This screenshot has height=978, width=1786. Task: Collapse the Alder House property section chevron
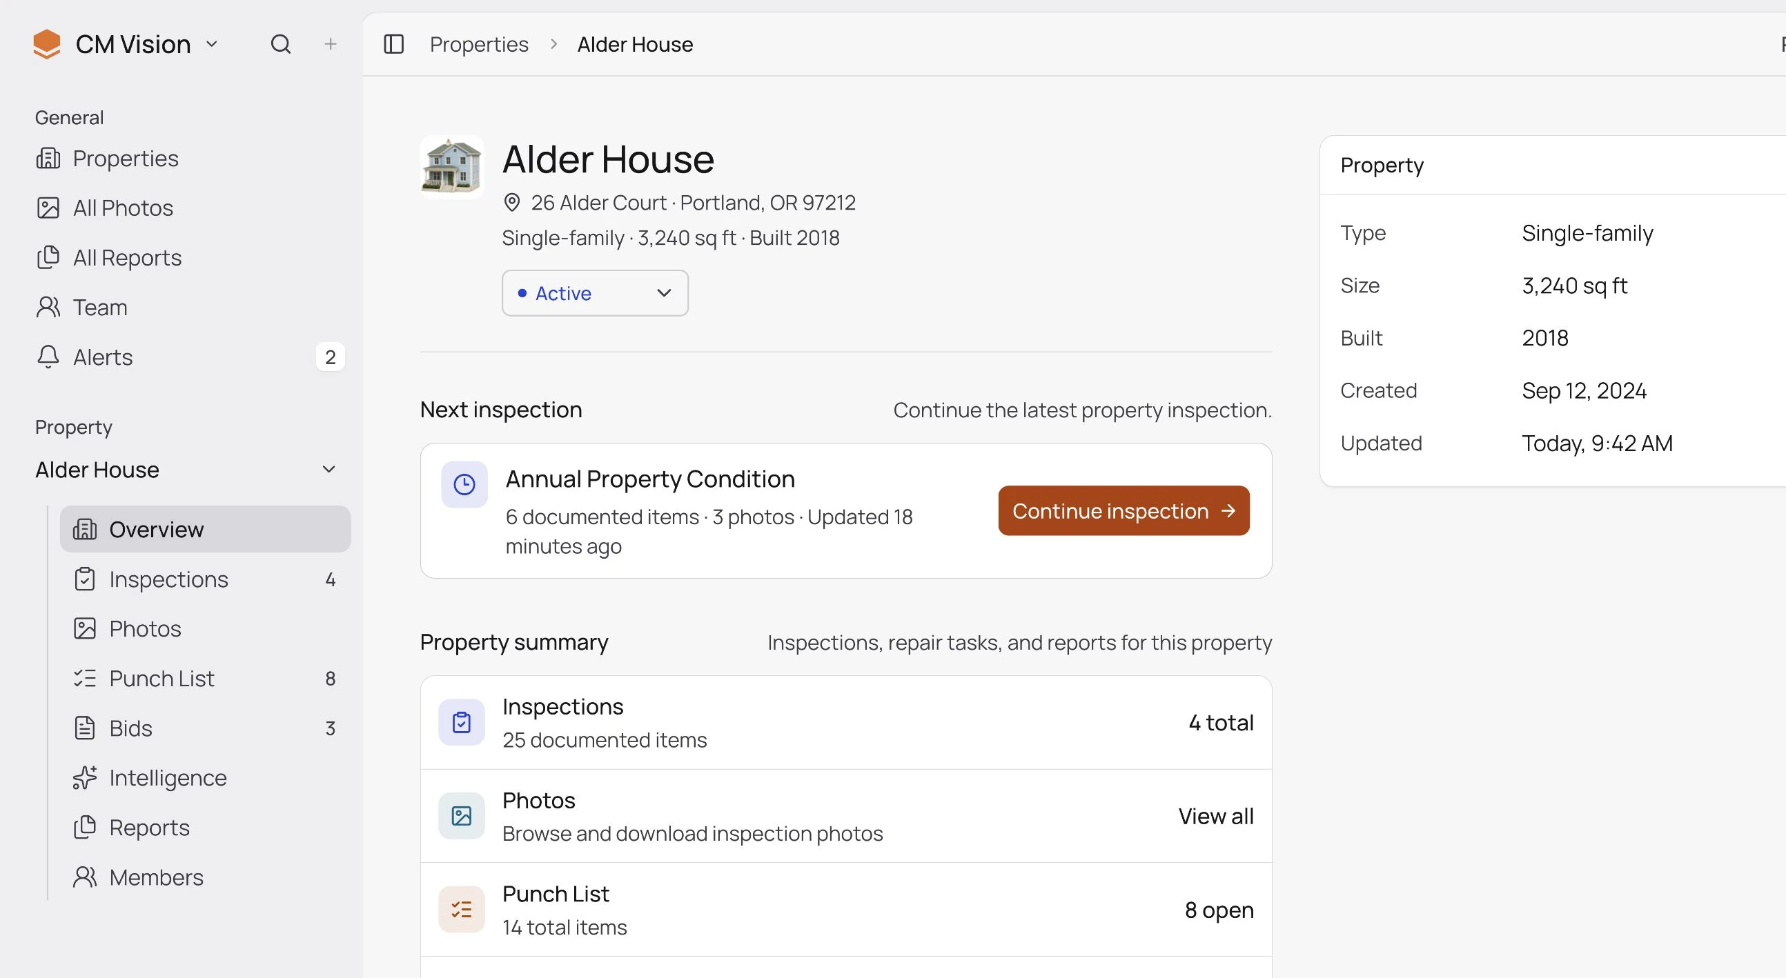click(329, 469)
